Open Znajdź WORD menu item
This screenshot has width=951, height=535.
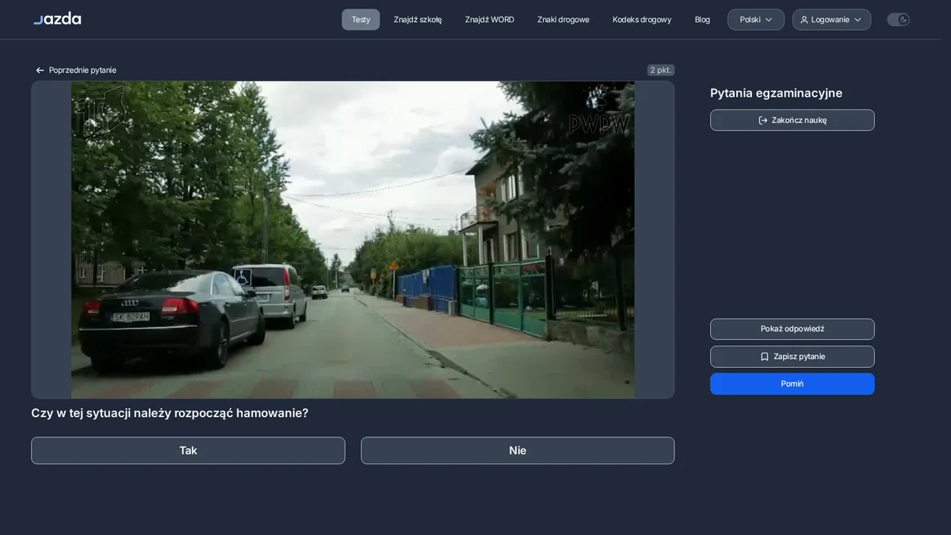(x=490, y=20)
